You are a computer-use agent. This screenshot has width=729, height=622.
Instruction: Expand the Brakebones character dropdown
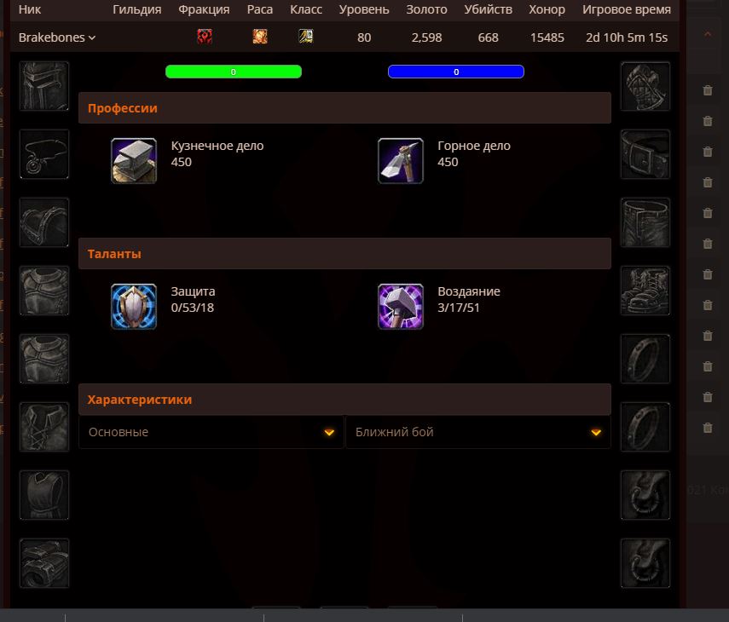57,37
